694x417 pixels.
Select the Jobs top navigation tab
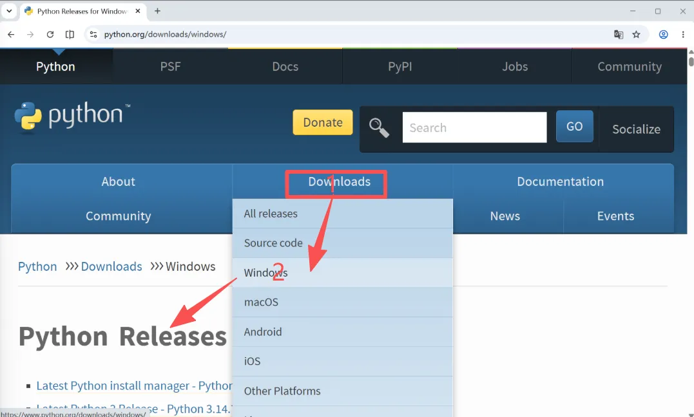[515, 66]
